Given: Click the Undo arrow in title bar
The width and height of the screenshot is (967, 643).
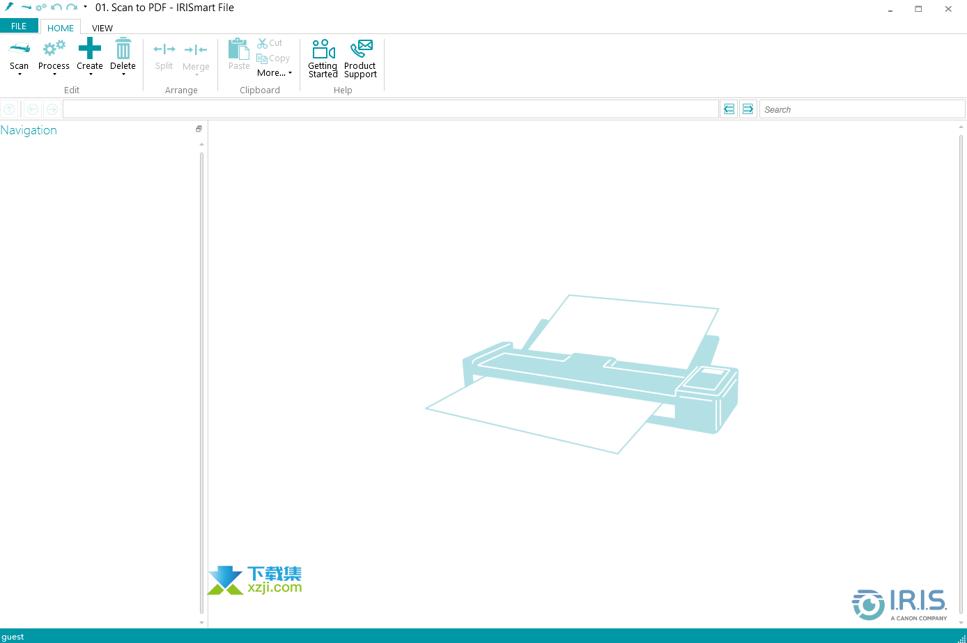Looking at the screenshot, I should (56, 7).
